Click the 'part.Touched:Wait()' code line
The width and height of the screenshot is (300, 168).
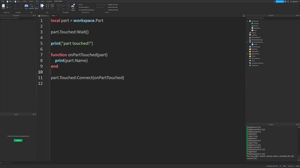coord(70,32)
